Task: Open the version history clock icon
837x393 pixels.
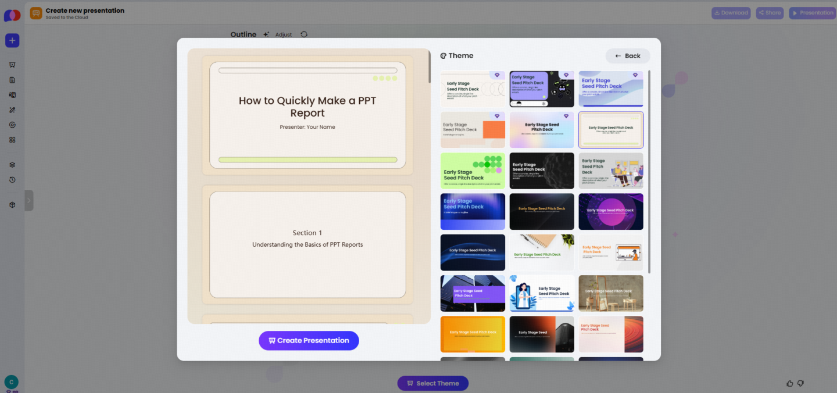Action: (12, 180)
